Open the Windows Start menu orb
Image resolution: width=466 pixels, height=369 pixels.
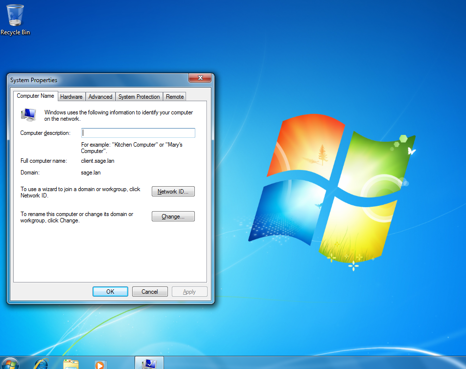pos(10,363)
